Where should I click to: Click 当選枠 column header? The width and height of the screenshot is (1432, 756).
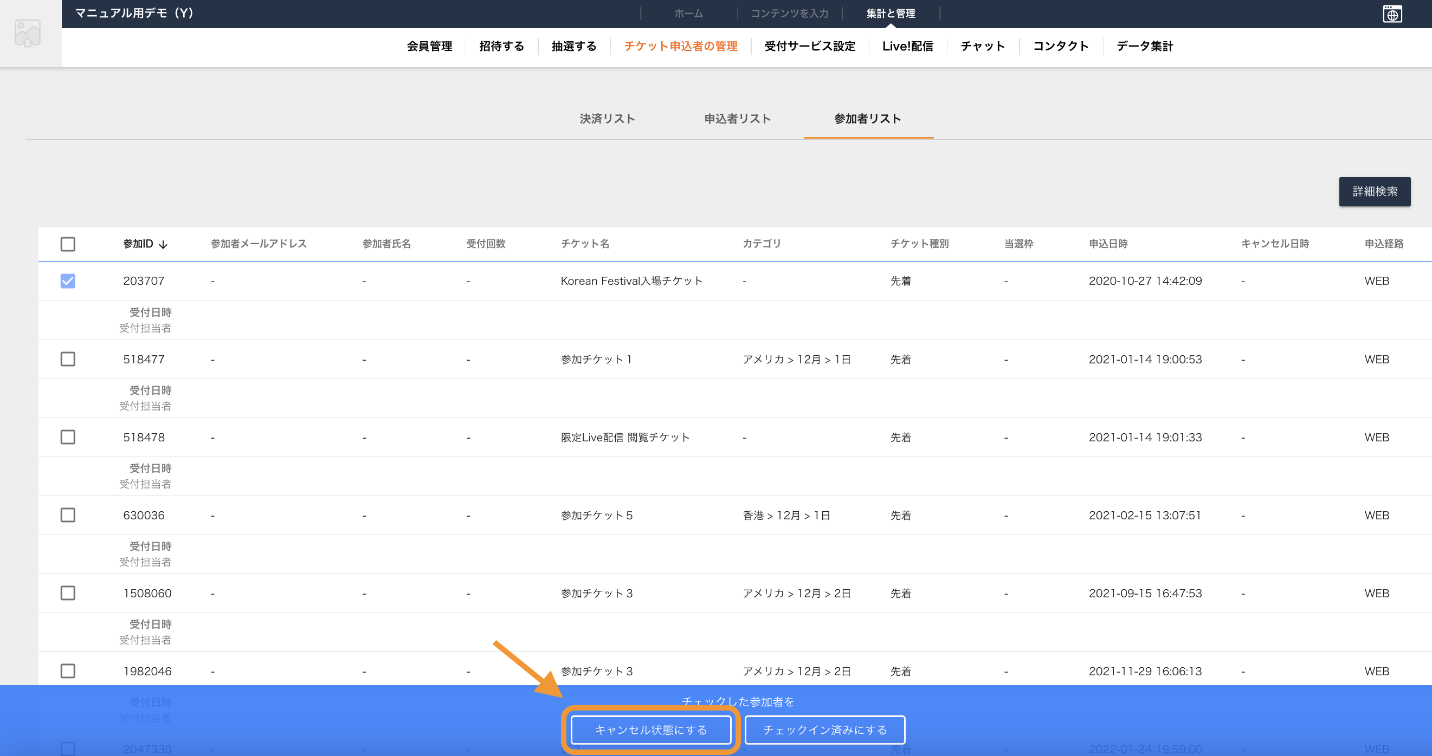point(1018,244)
